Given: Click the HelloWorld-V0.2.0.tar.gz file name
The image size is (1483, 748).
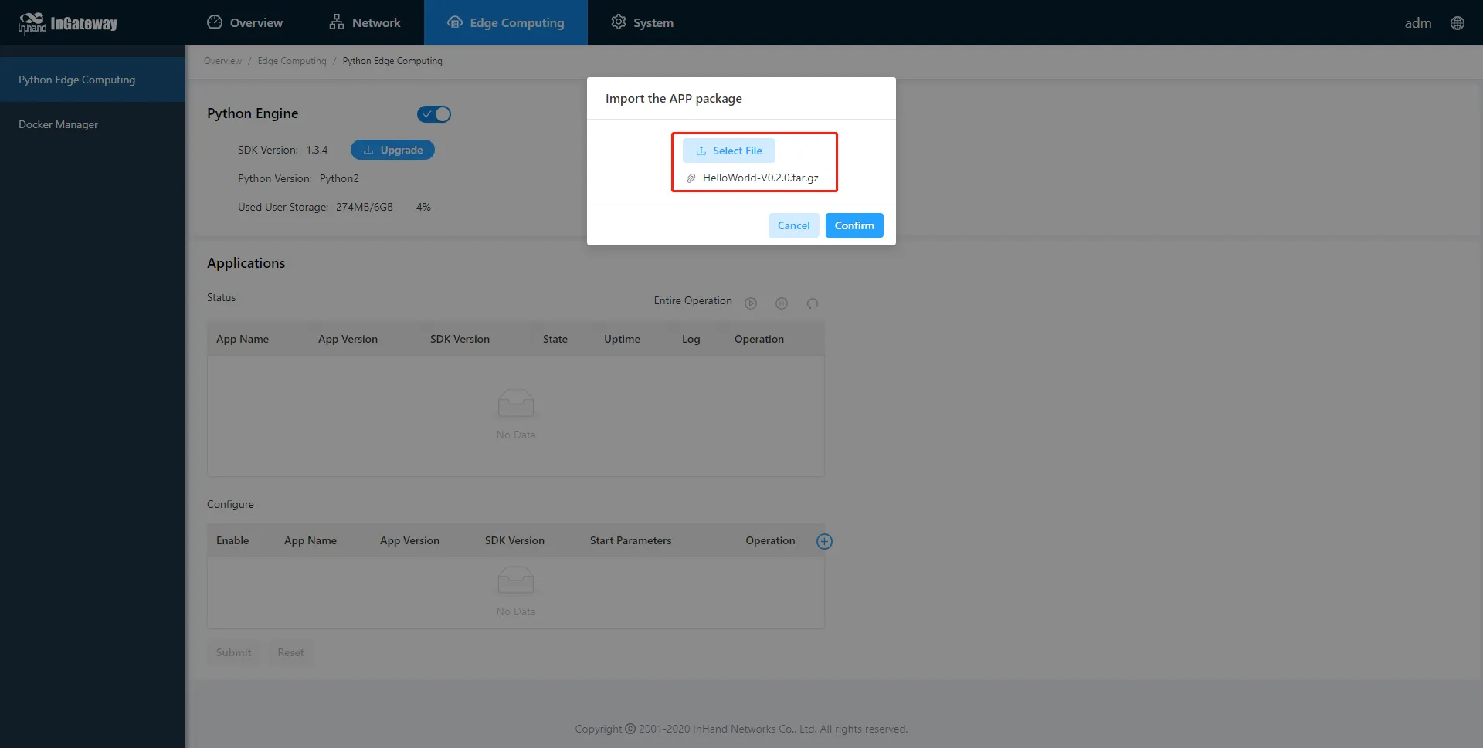Looking at the screenshot, I should click(761, 178).
